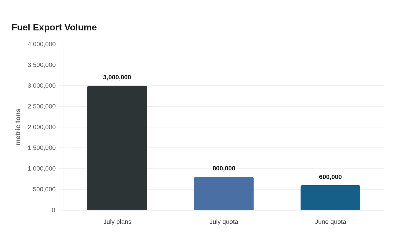This screenshot has width=401, height=252.
Task: Click the 4,000,000 axis tick label
Action: (42, 44)
